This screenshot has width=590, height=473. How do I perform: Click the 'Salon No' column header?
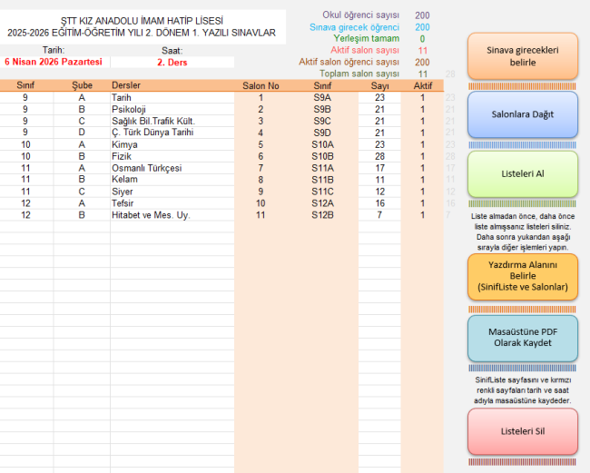coord(261,85)
